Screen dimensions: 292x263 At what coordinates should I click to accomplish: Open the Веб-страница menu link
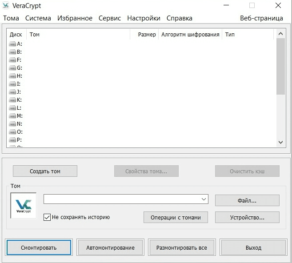261,18
